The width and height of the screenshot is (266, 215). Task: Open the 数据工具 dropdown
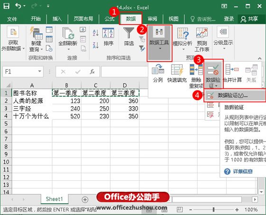click(x=159, y=43)
